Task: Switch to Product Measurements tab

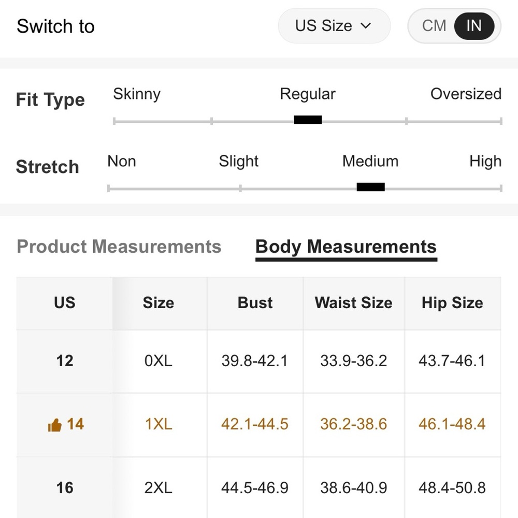Action: [x=119, y=247]
